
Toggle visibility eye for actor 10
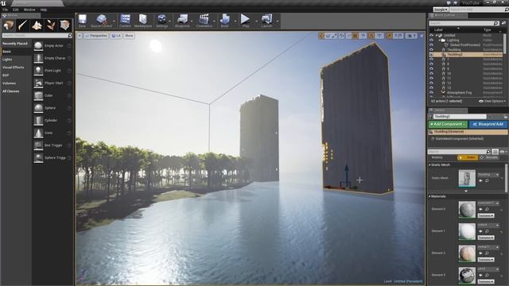431,74
